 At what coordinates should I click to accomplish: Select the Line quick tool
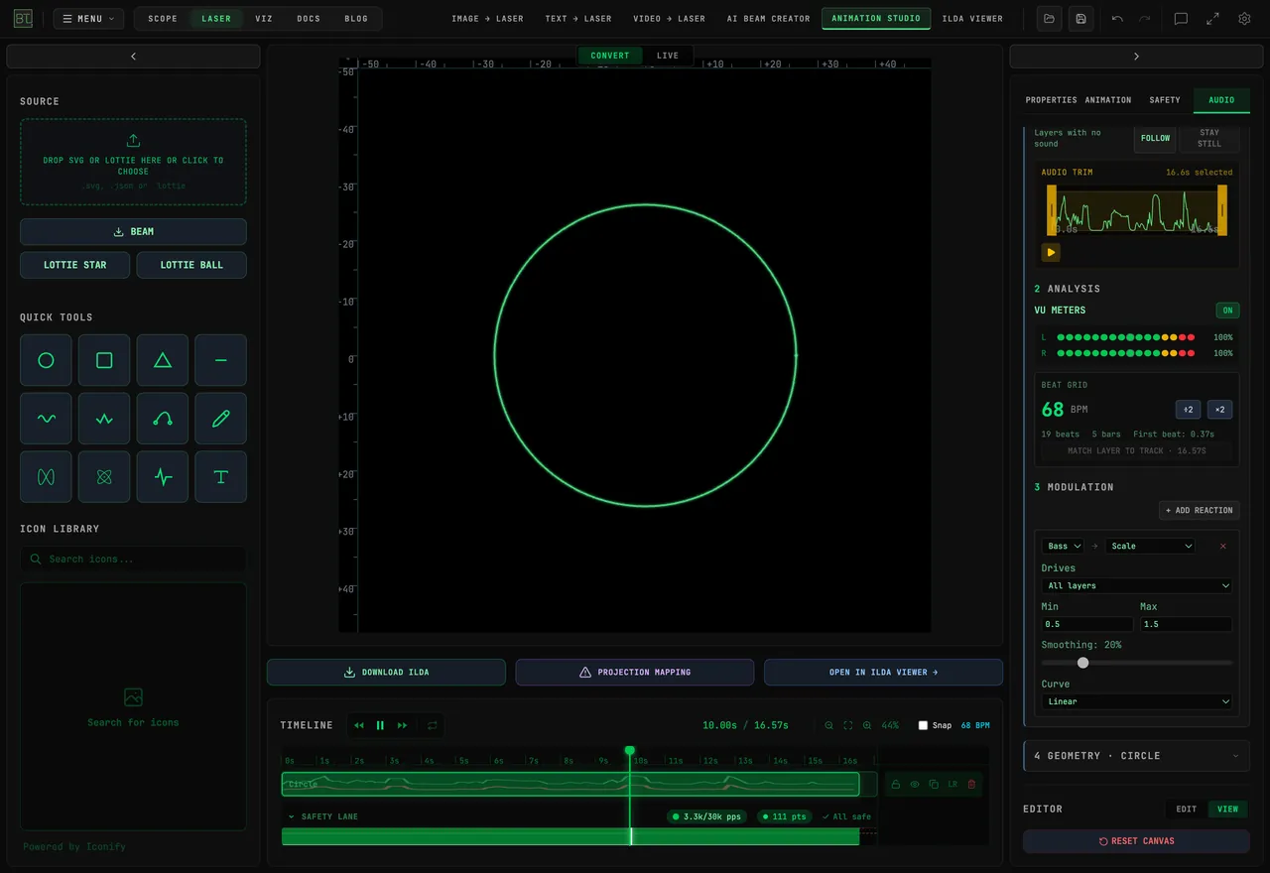(221, 360)
